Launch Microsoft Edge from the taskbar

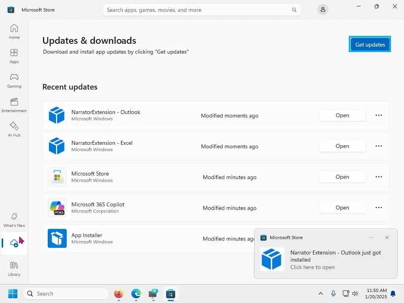[136, 294]
